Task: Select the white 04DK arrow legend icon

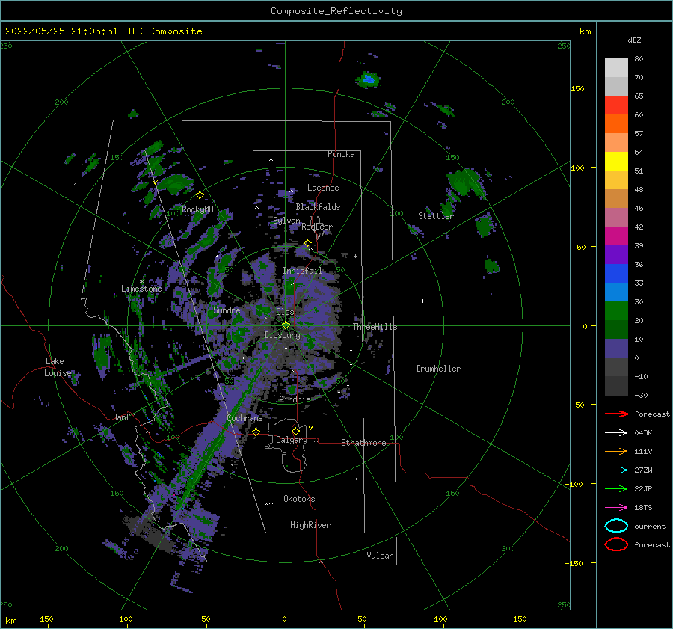Action: 616,432
